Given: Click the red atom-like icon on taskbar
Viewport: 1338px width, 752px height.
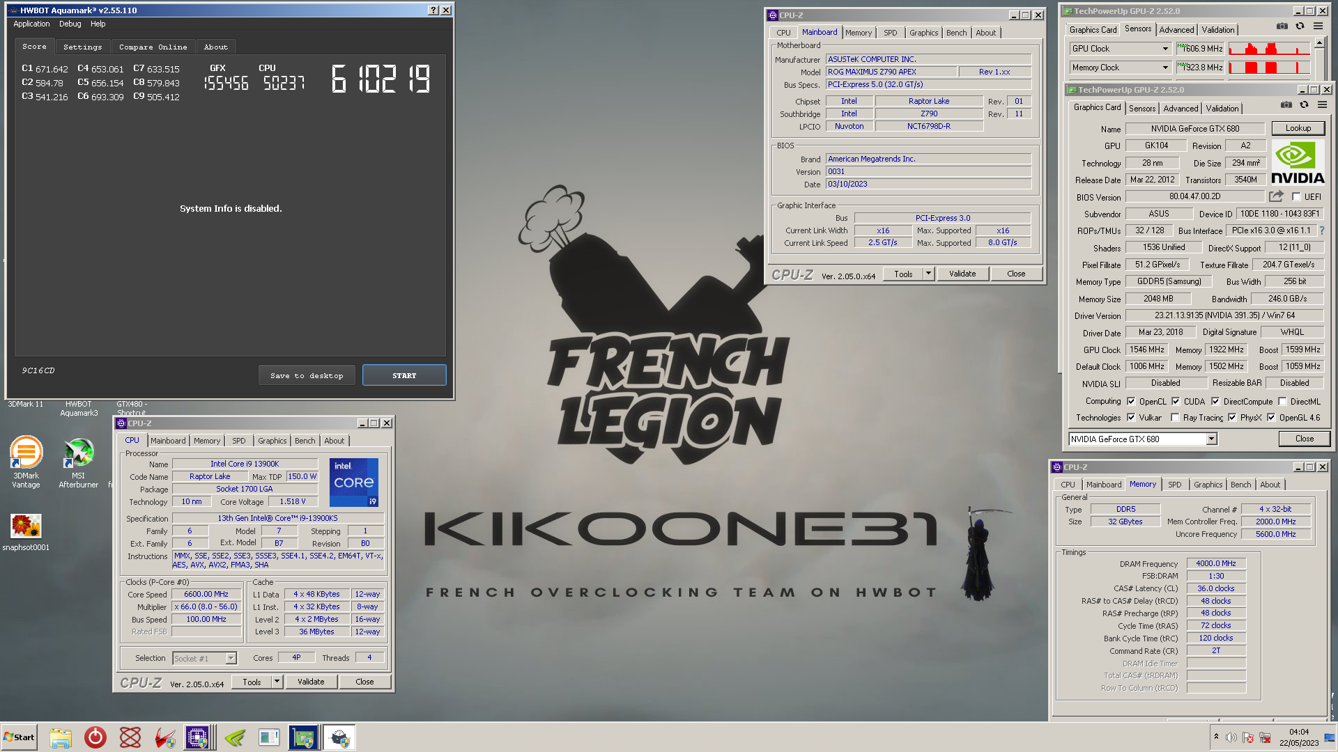Looking at the screenshot, I should [x=130, y=737].
